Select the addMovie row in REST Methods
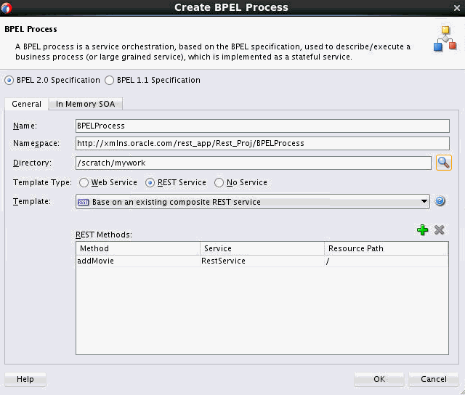Screen dimensions: 465x395 point(262,261)
